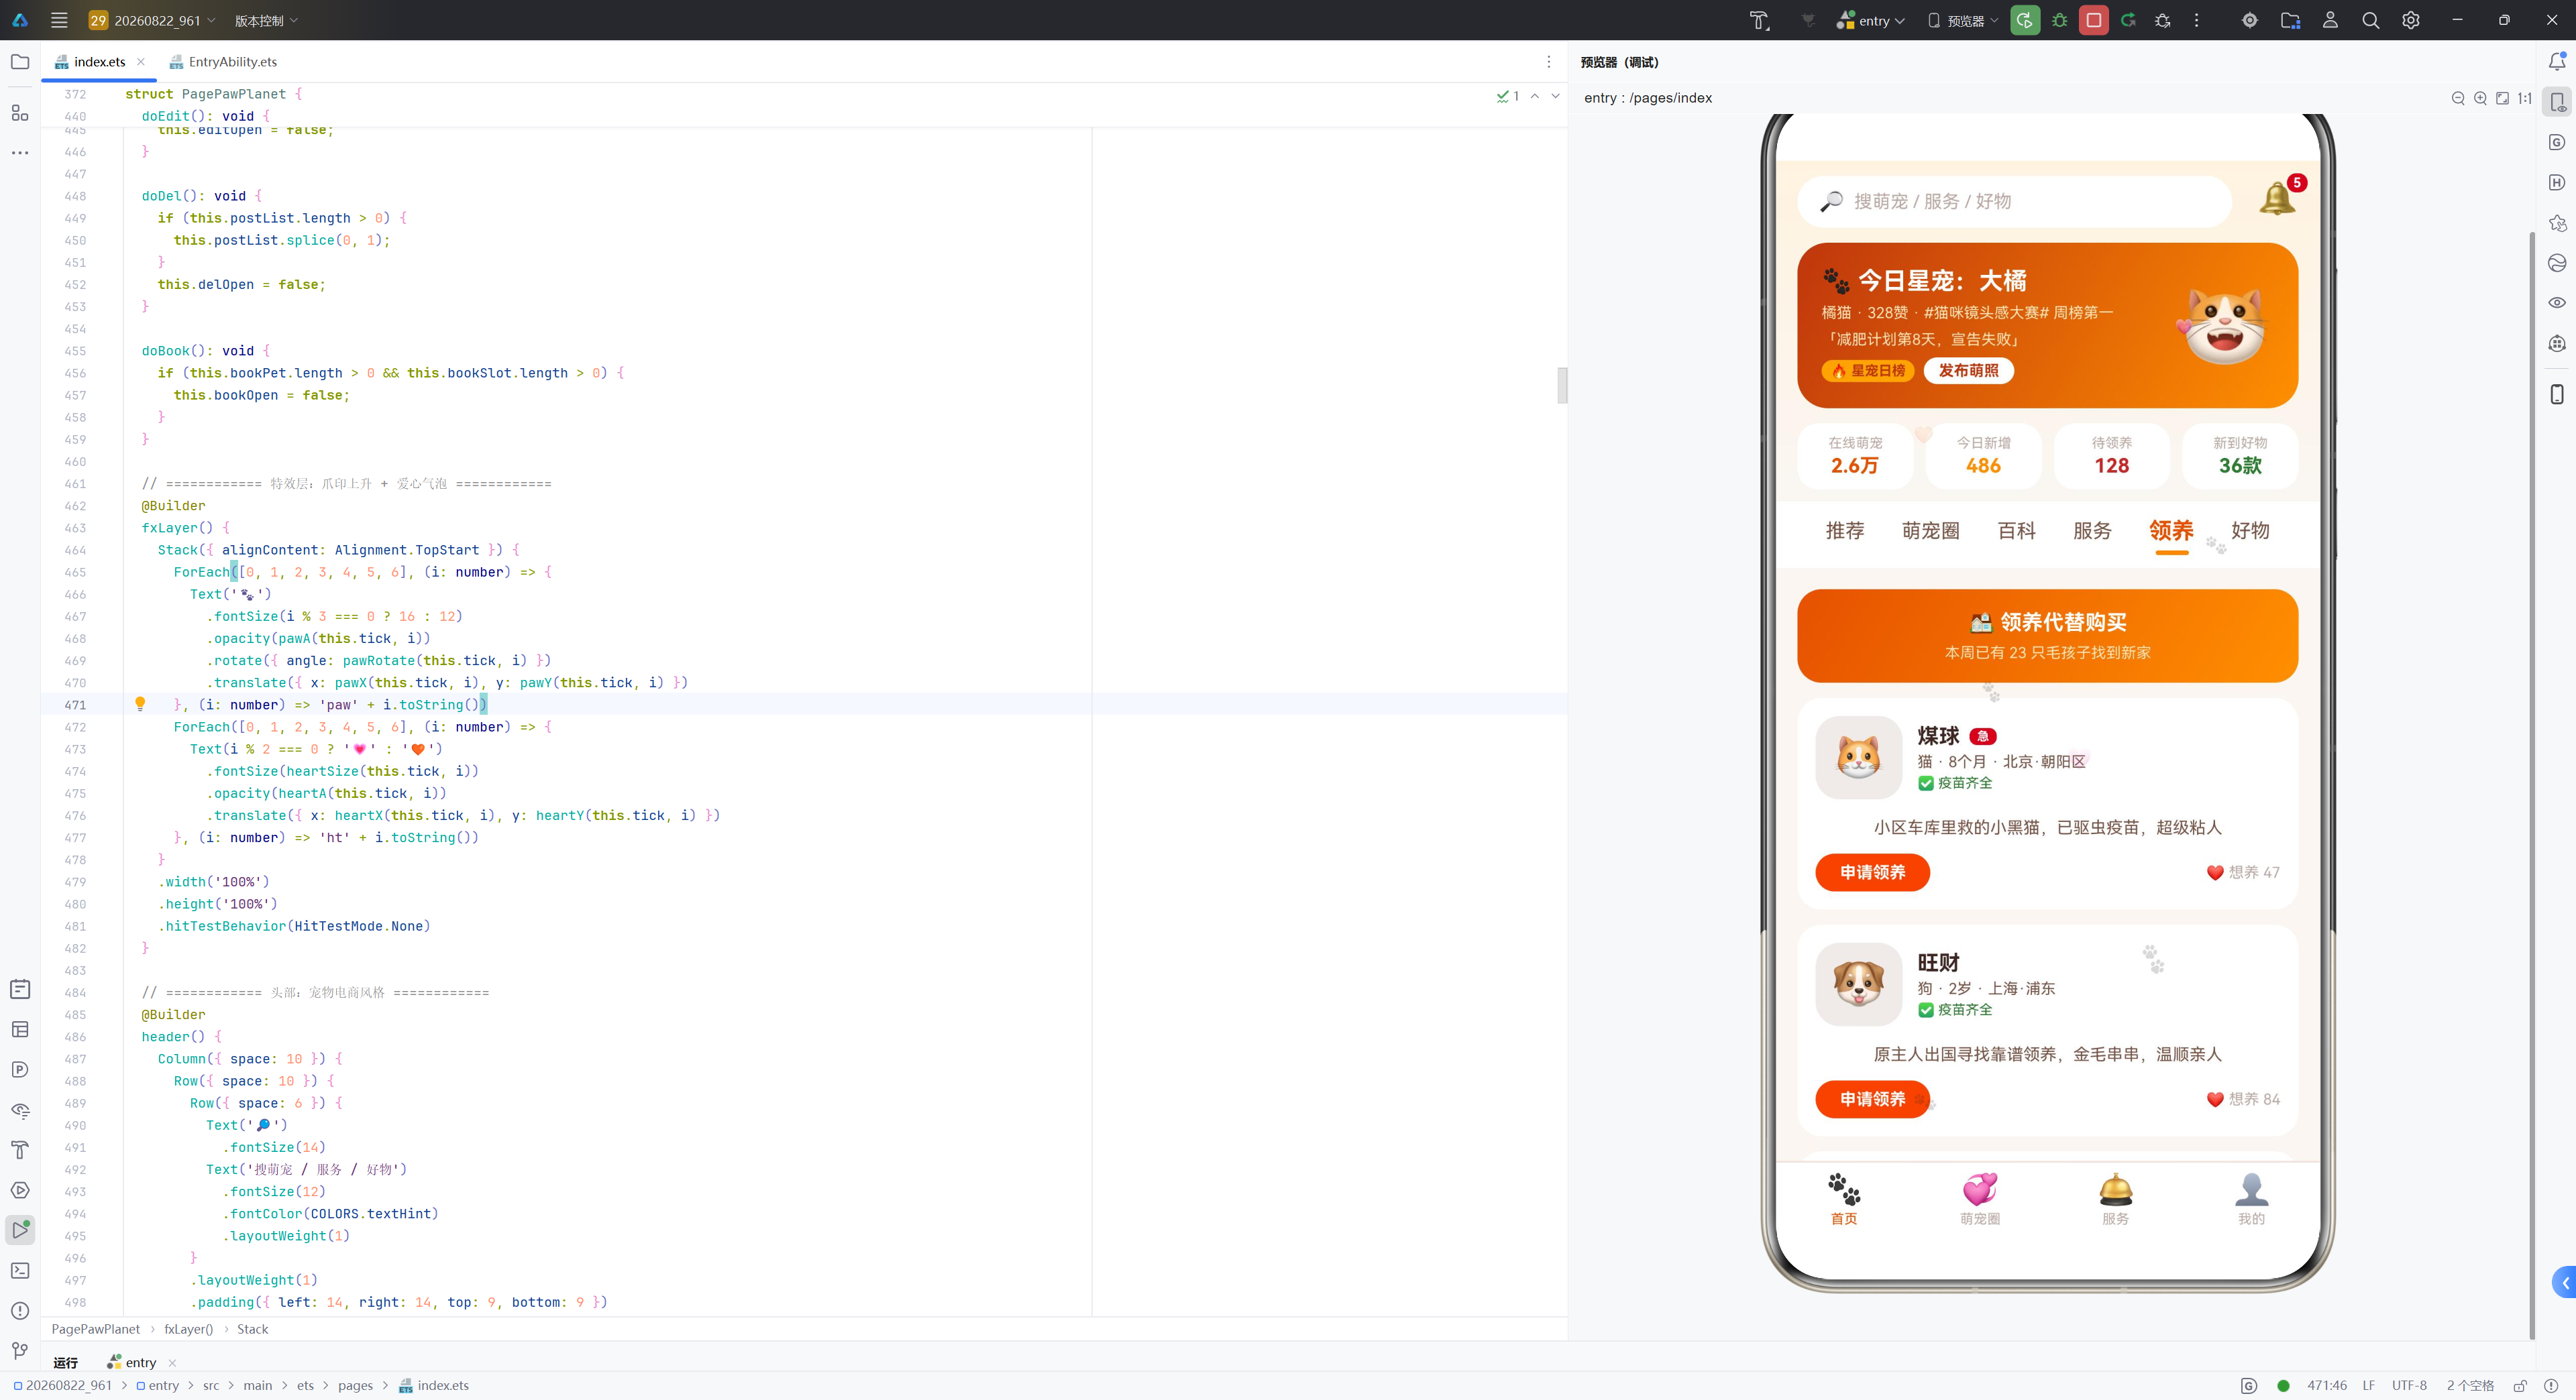Open the main hamburger menu

pyautogui.click(x=59, y=20)
